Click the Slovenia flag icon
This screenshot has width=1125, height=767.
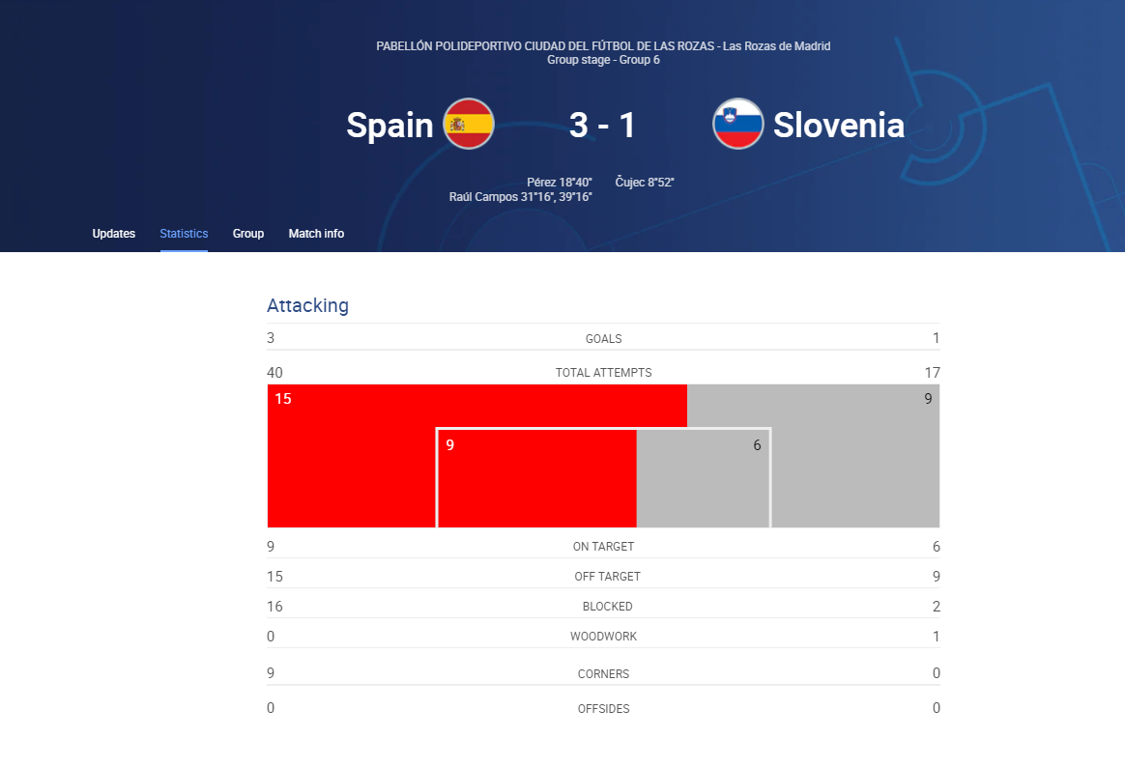pos(737,124)
